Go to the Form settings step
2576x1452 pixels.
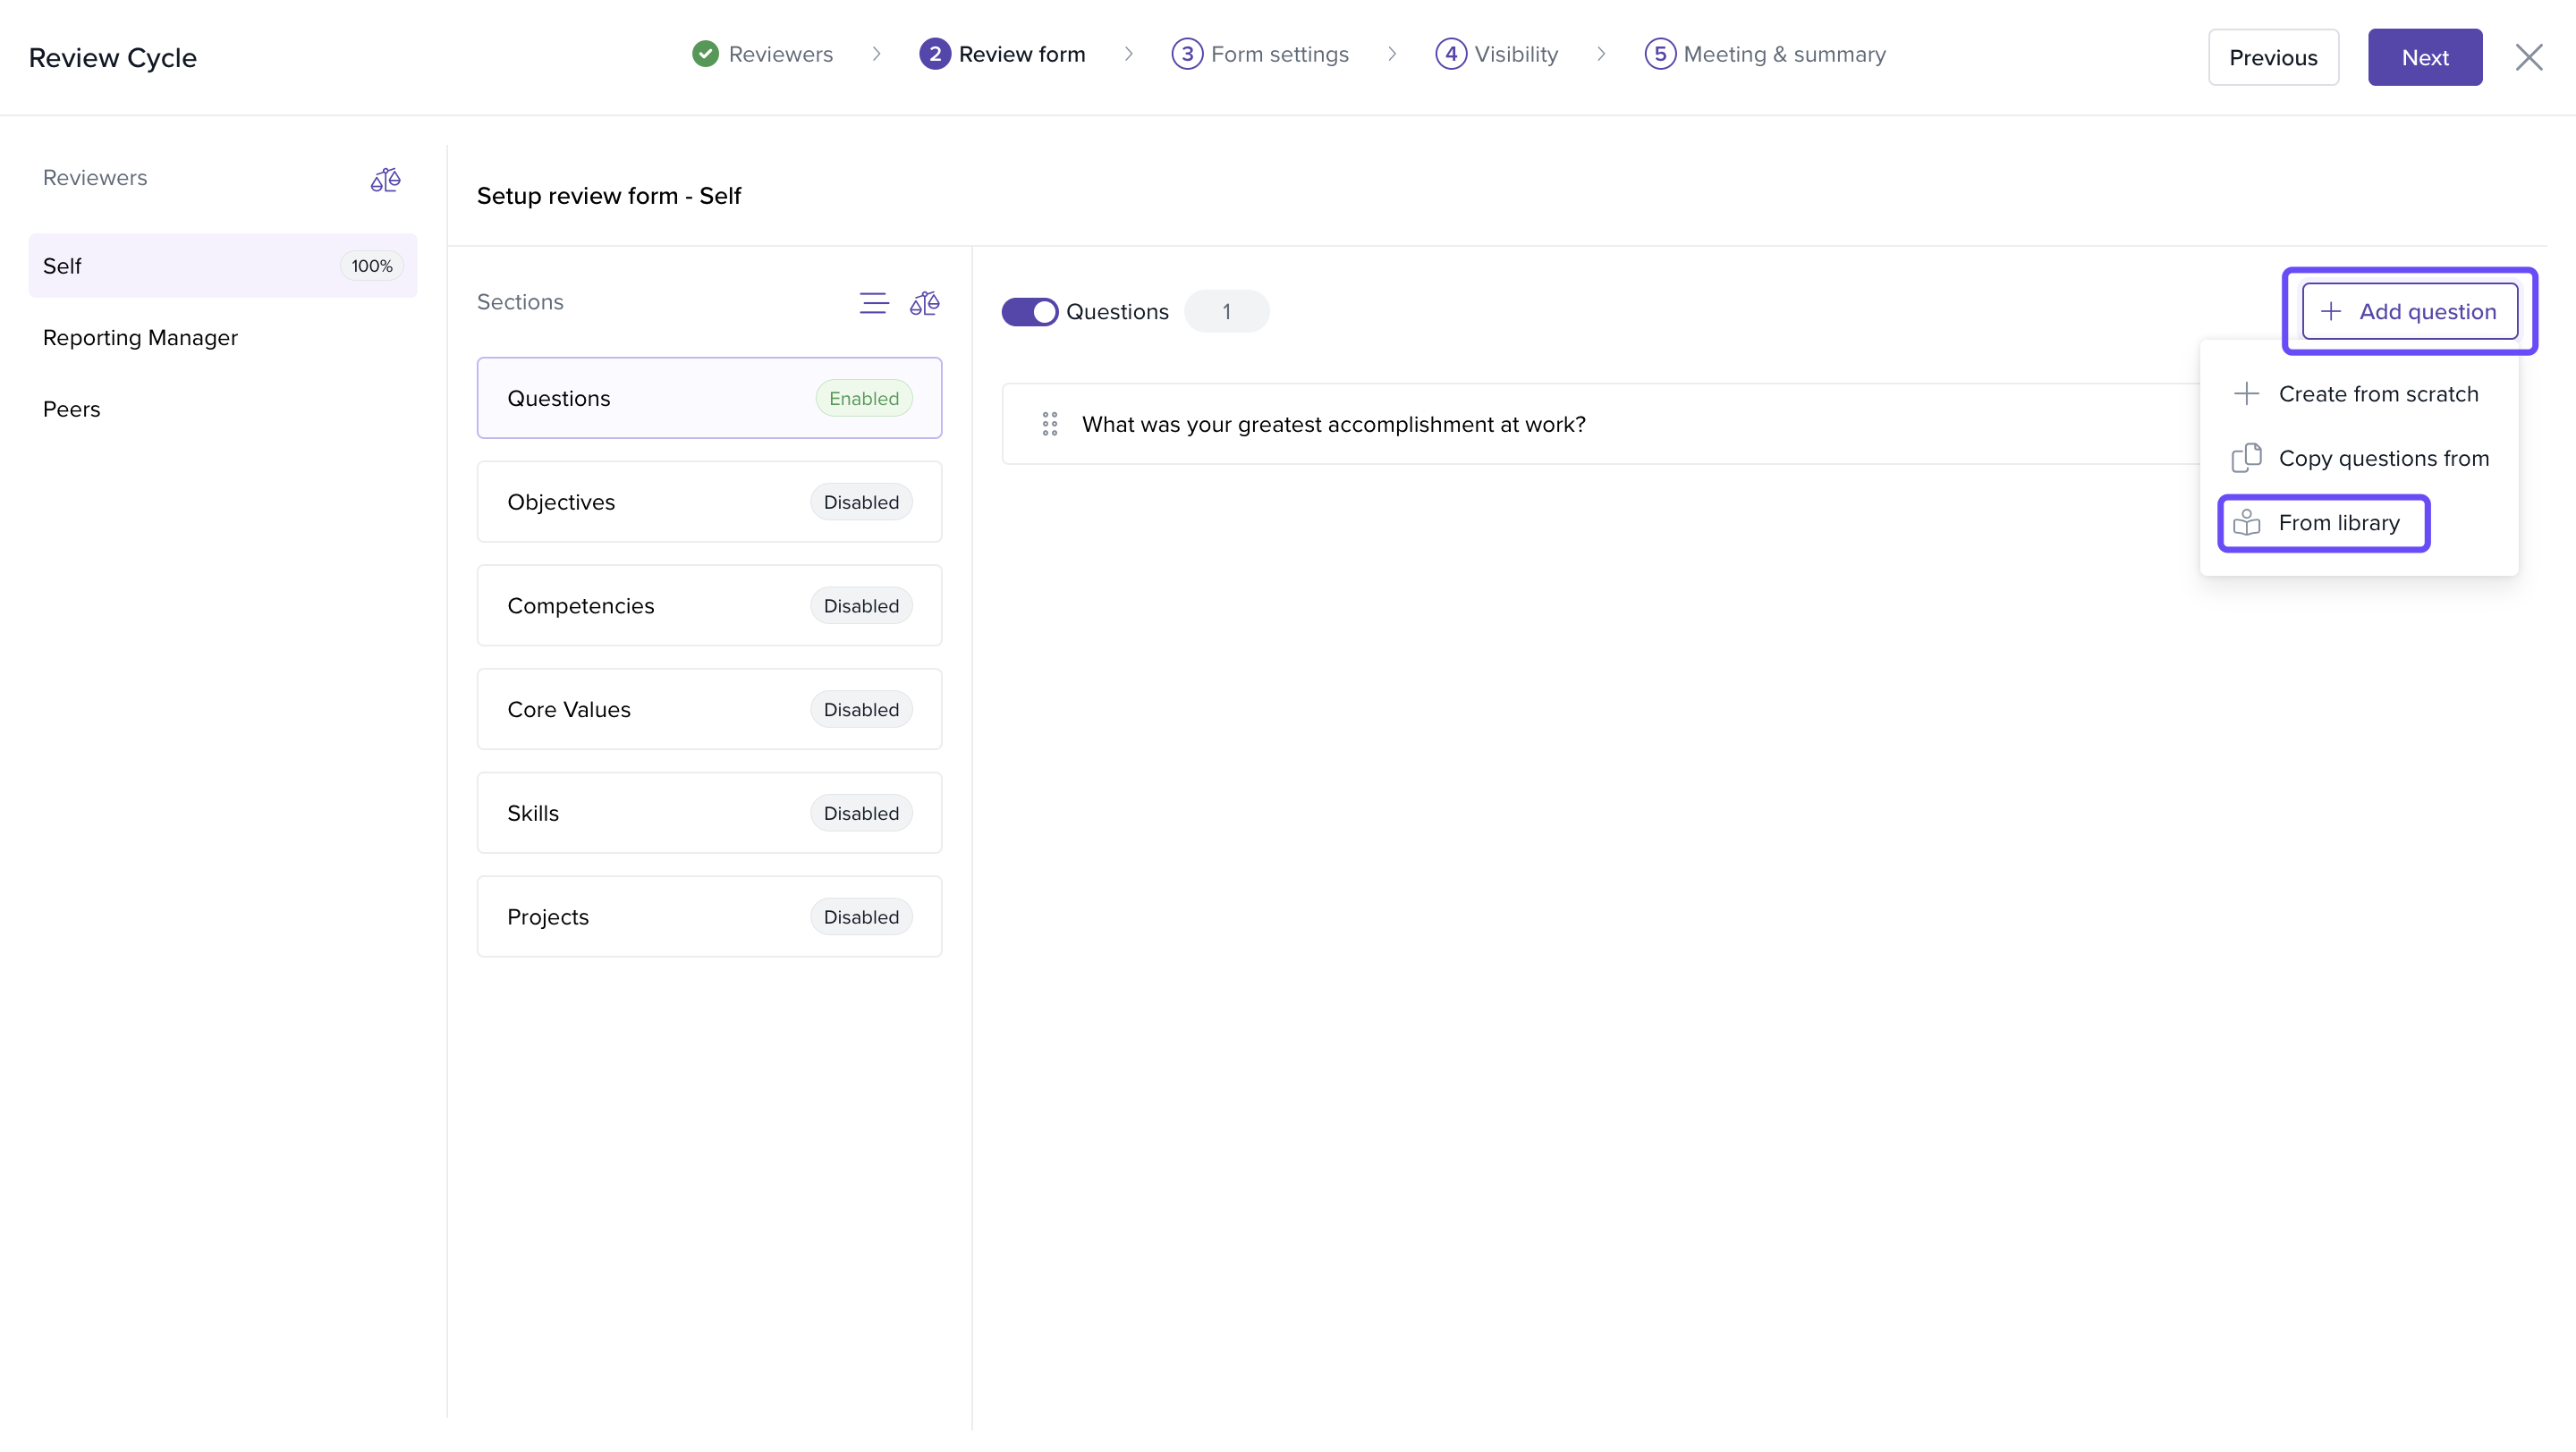1278,54
